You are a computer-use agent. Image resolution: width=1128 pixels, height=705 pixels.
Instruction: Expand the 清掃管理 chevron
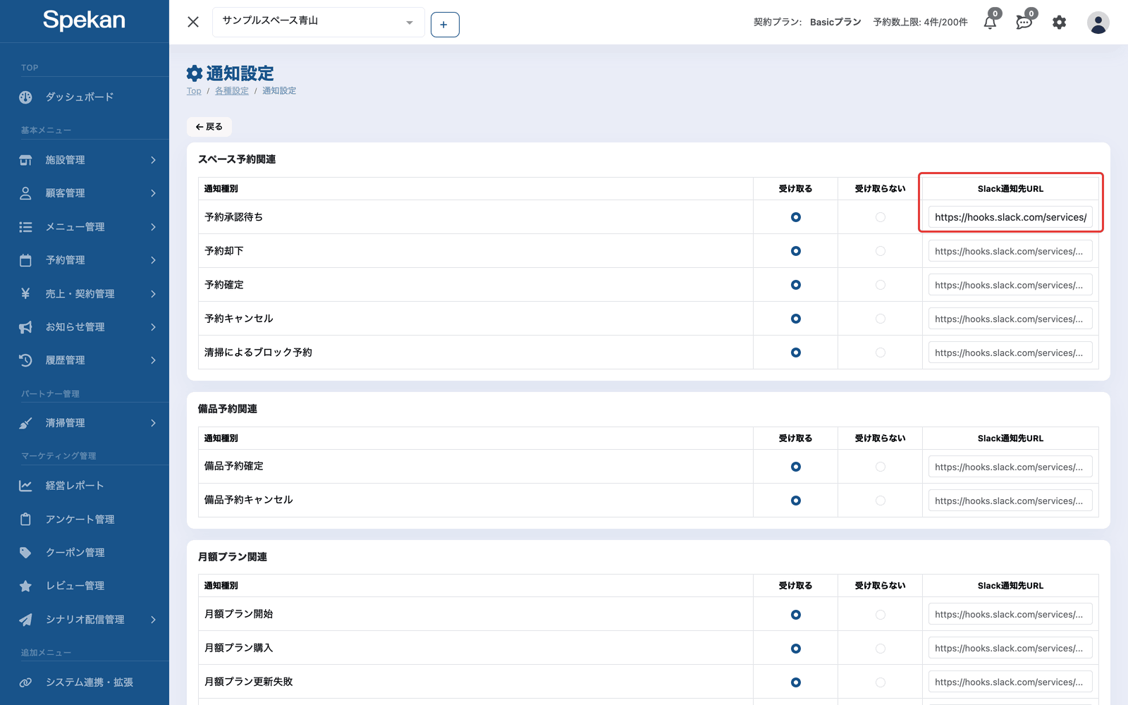(153, 423)
